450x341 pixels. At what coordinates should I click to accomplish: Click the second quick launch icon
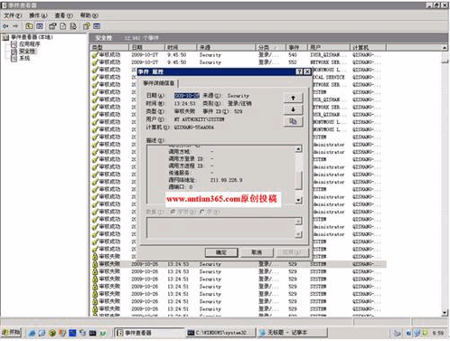click(42, 333)
